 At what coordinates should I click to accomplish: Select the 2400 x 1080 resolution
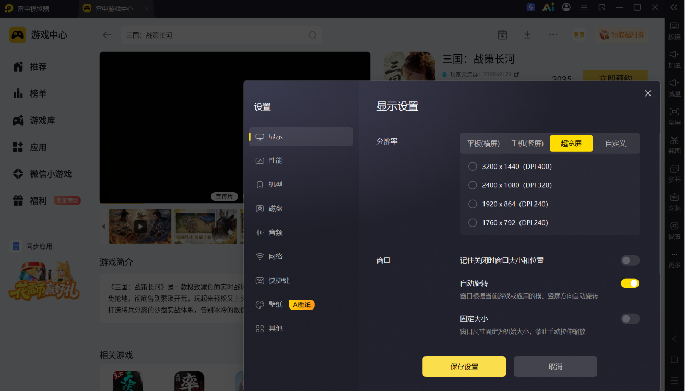[473, 185]
